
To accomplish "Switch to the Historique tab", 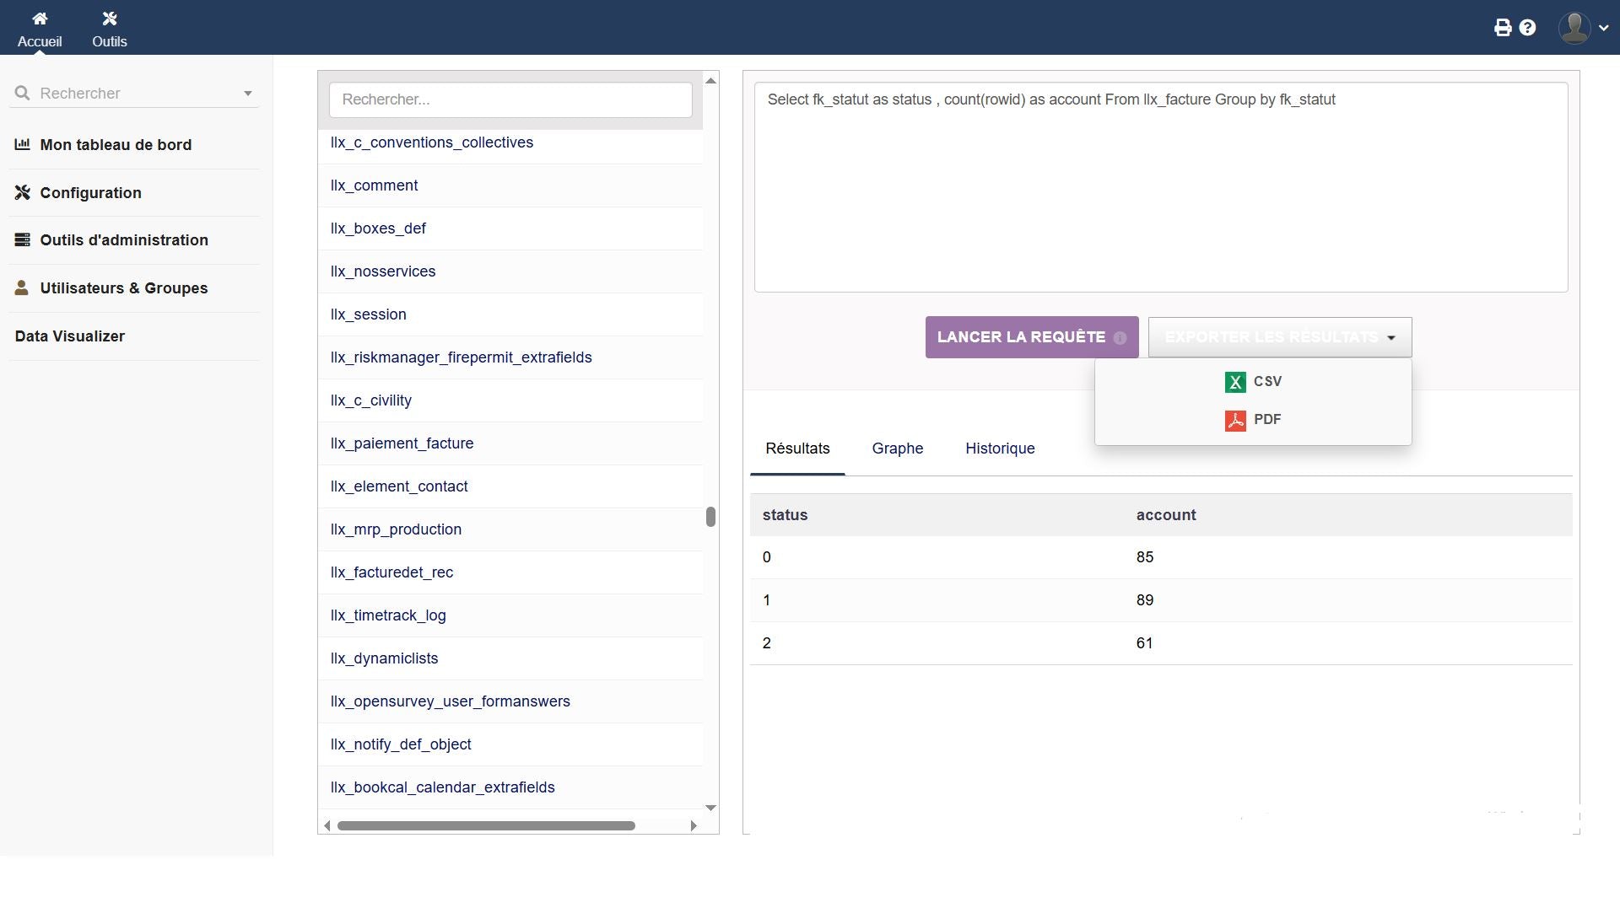I will 1000,449.
